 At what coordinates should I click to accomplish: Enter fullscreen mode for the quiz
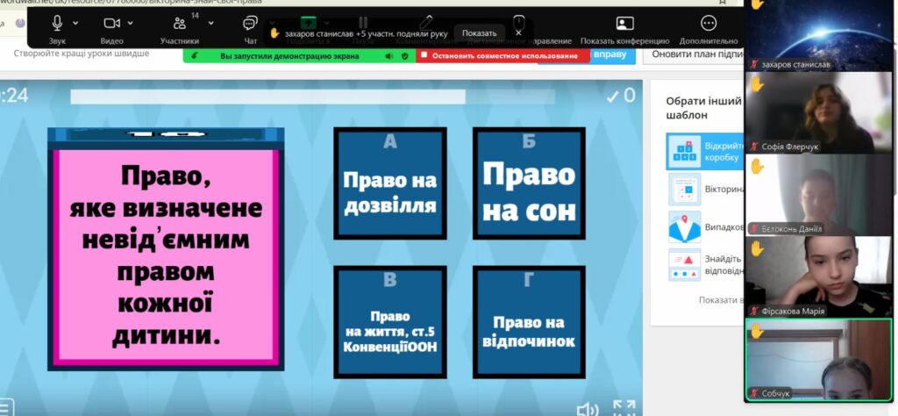tap(624, 408)
